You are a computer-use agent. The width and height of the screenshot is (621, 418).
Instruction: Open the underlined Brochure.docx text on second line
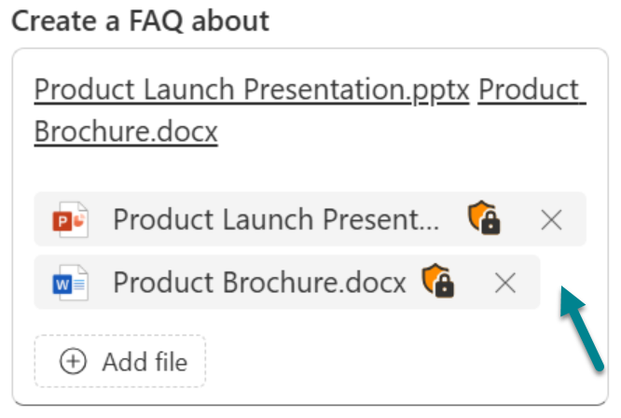(126, 132)
